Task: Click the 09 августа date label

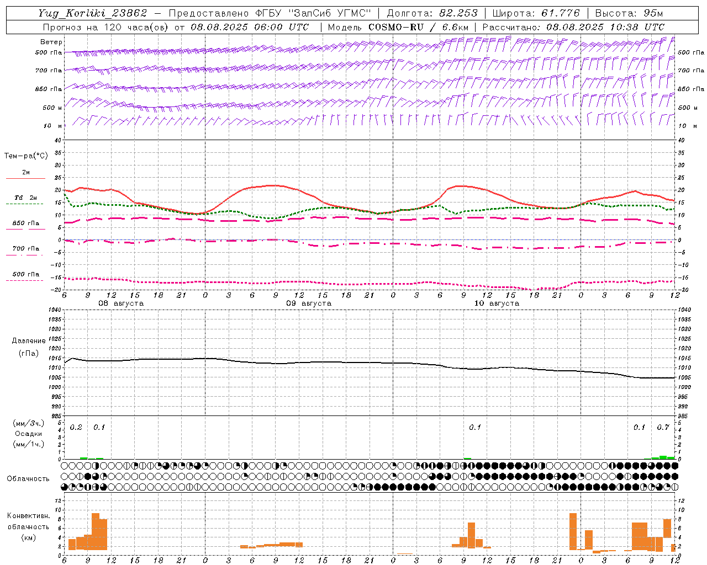Action: tap(309, 303)
